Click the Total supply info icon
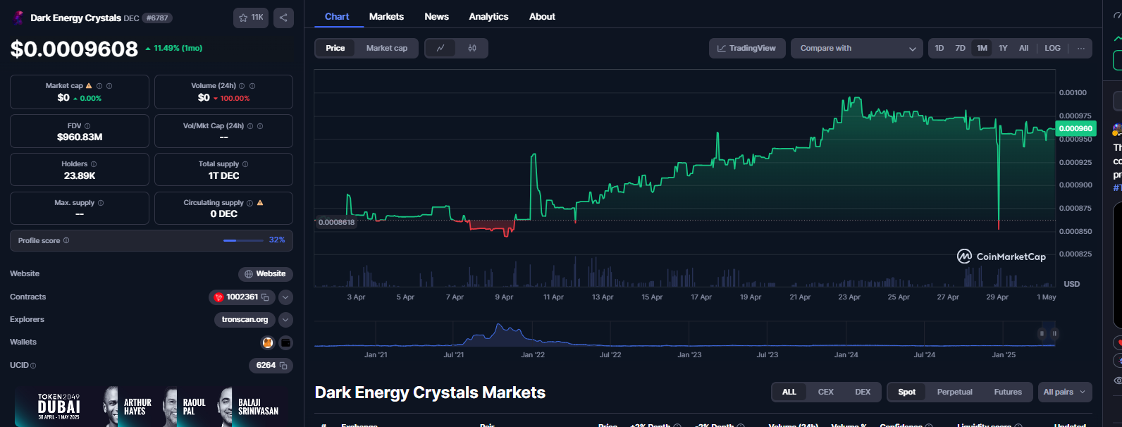 (x=245, y=164)
